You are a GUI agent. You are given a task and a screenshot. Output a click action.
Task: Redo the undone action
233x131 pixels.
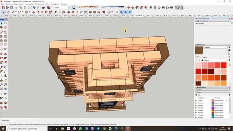pos(38,7)
